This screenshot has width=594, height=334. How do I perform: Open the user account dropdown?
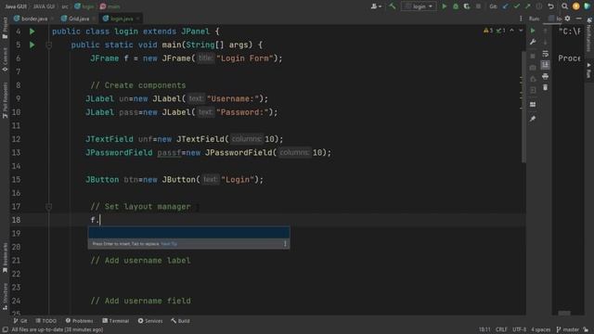pyautogui.click(x=376, y=6)
